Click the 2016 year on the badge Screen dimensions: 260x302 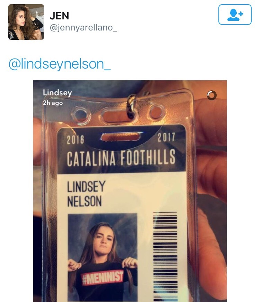(76, 140)
